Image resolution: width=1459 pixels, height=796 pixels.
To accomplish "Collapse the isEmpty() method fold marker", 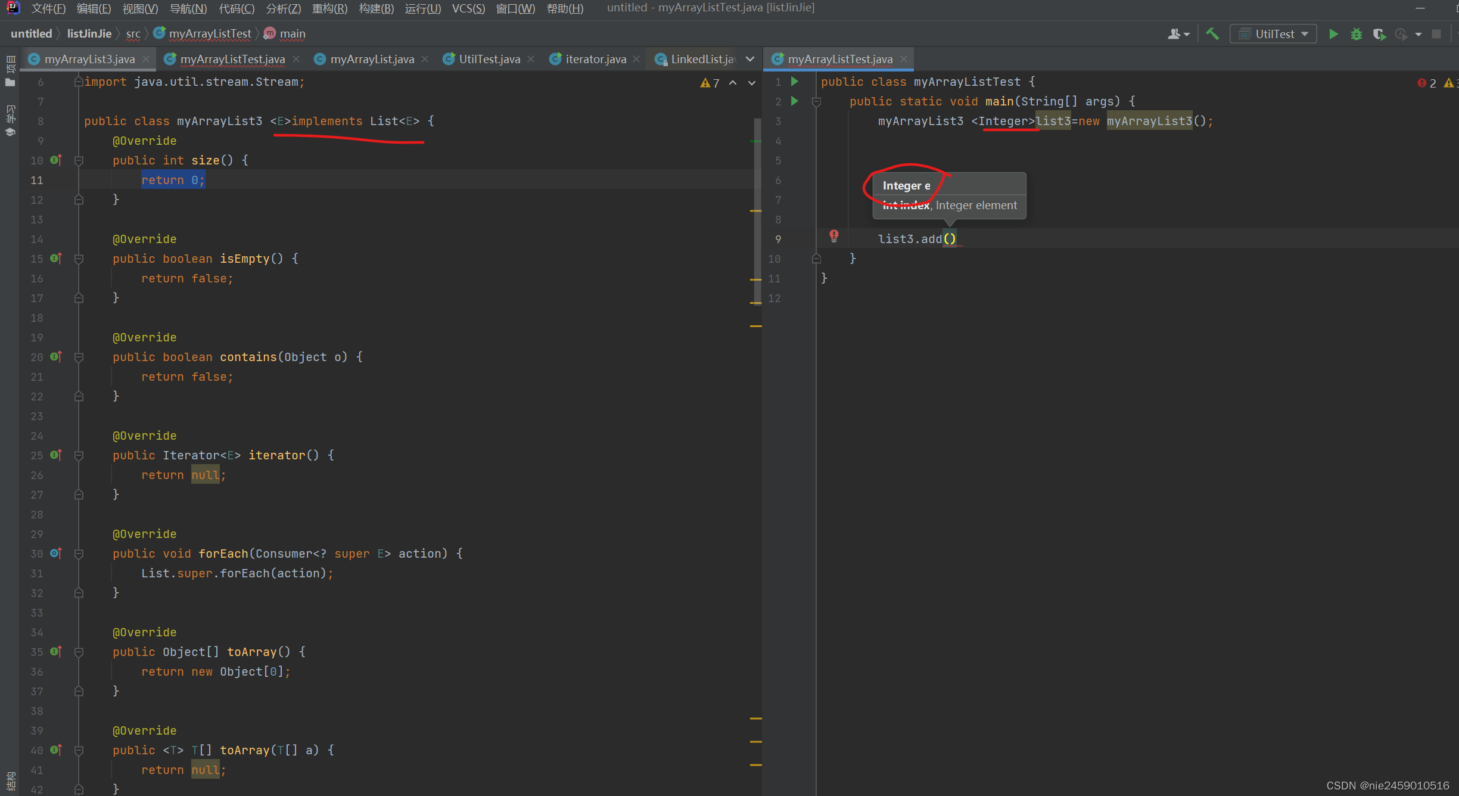I will [79, 259].
